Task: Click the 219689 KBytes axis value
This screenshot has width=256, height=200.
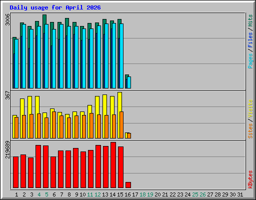Action: click(x=7, y=149)
